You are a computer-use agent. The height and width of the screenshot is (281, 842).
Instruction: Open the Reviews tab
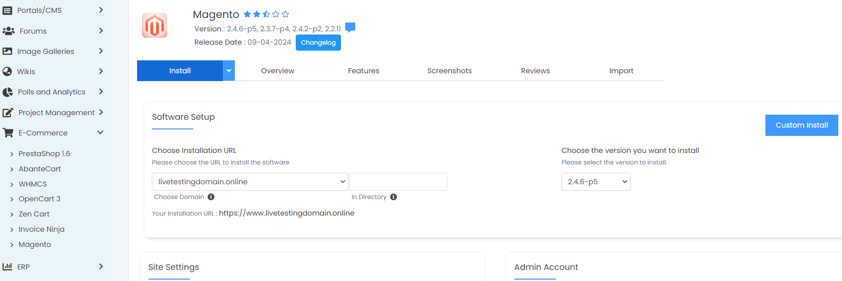[535, 71]
